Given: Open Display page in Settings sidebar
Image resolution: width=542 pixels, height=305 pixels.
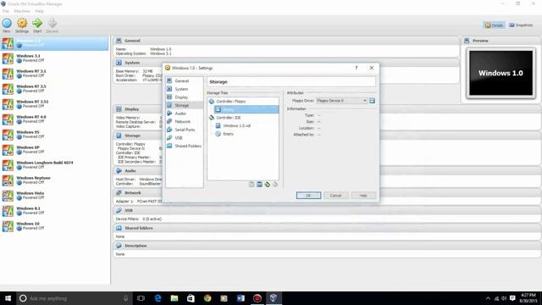Looking at the screenshot, I should point(181,97).
